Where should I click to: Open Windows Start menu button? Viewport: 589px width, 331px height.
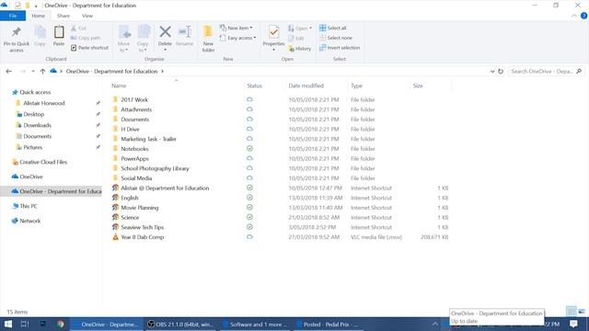tap(8, 324)
